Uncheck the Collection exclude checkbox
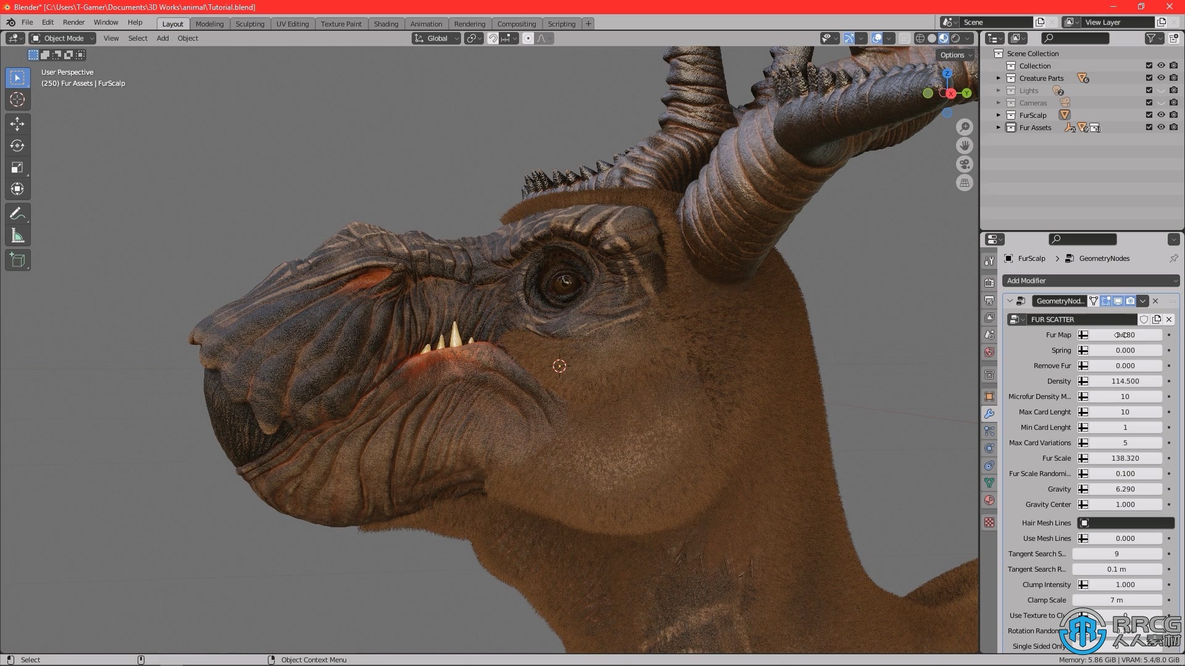 tap(1149, 66)
